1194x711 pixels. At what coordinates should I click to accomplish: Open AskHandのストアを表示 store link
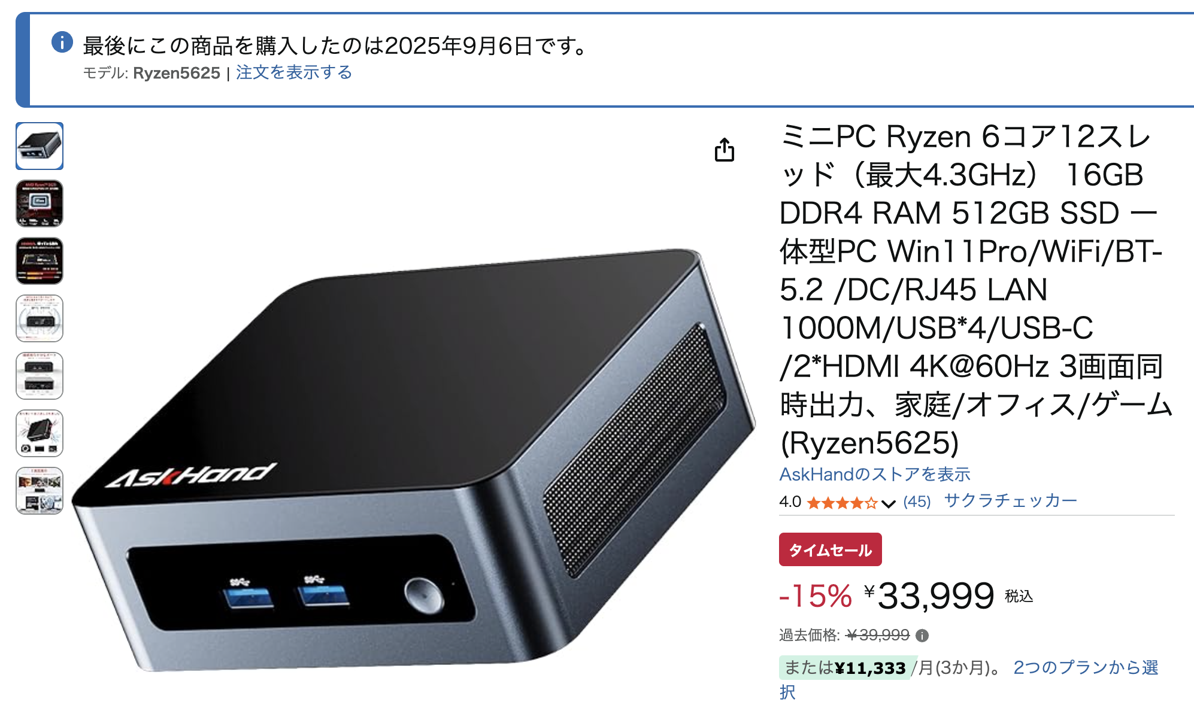(874, 474)
